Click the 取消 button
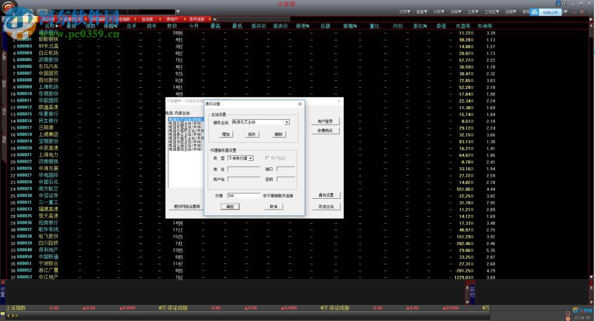The image size is (595, 321). click(x=274, y=206)
